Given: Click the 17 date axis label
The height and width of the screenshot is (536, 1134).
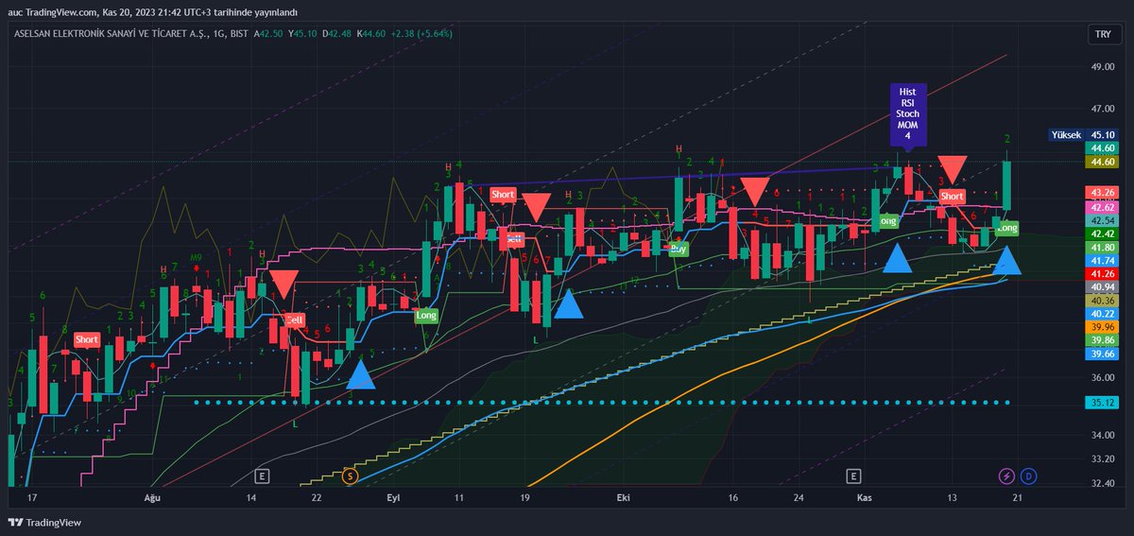Looking at the screenshot, I should coord(33,496).
